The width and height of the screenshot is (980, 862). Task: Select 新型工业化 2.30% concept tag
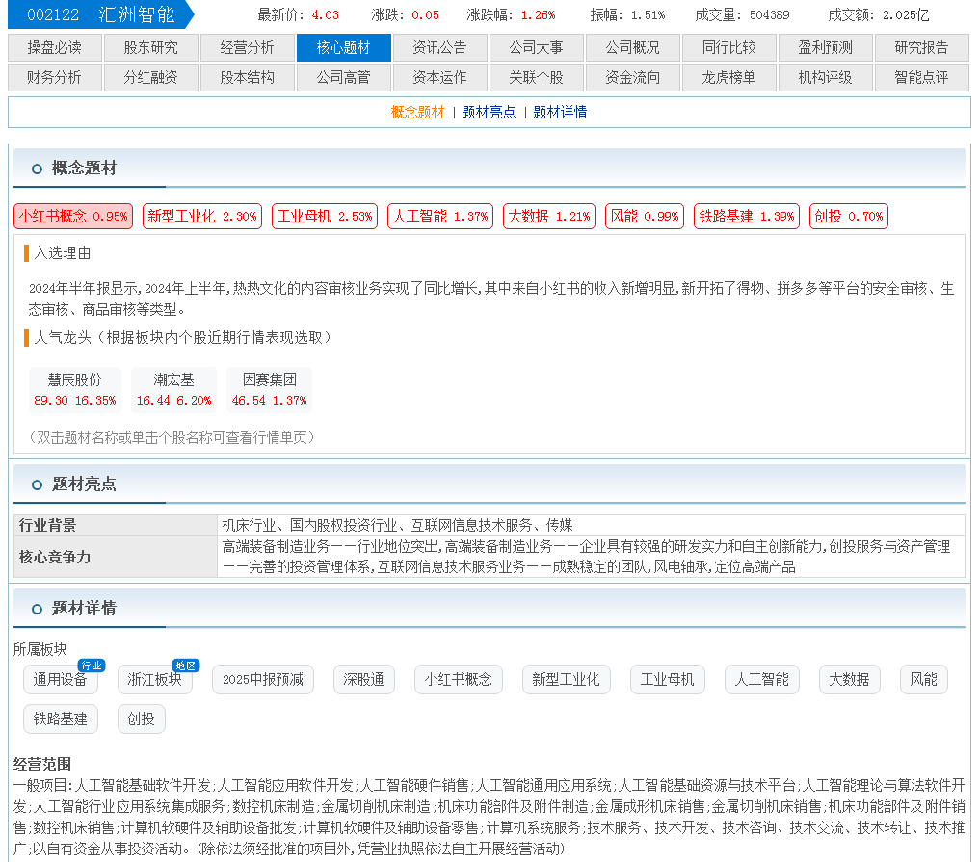click(x=202, y=217)
